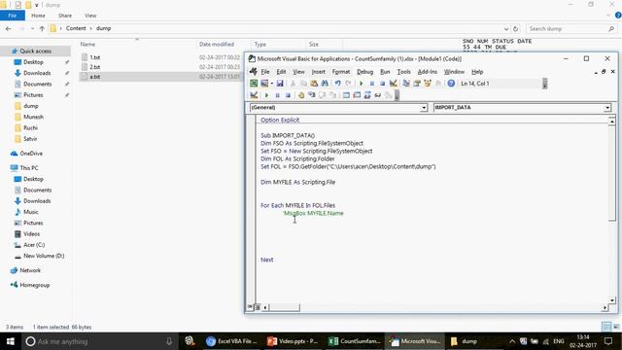Click the Insert UserForm icon in VBA toolbar
This screenshot has width=622, height=350.
coord(264,84)
